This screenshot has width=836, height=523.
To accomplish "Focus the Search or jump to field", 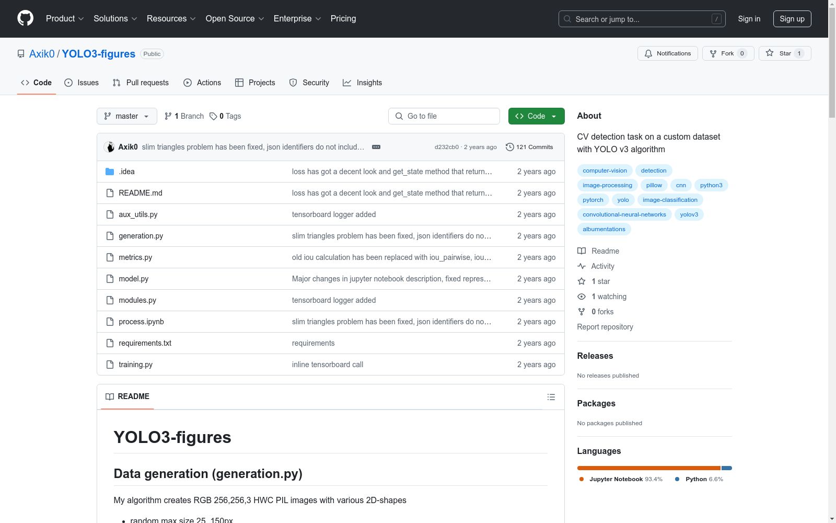I will coord(642,19).
